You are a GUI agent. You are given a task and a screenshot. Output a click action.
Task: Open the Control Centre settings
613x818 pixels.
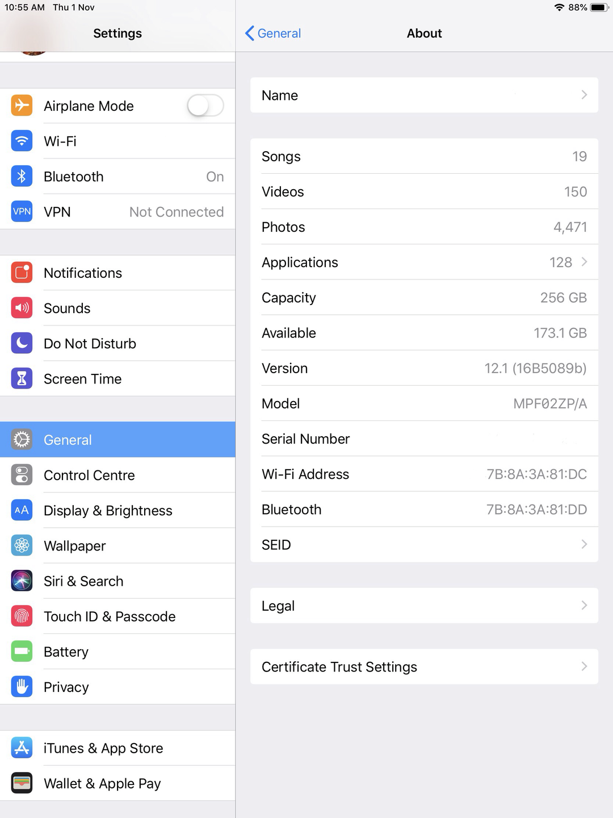tap(117, 475)
